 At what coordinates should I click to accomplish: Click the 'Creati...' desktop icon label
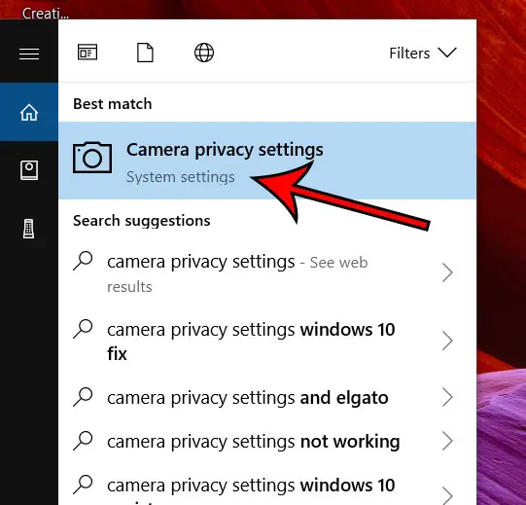pos(46,14)
